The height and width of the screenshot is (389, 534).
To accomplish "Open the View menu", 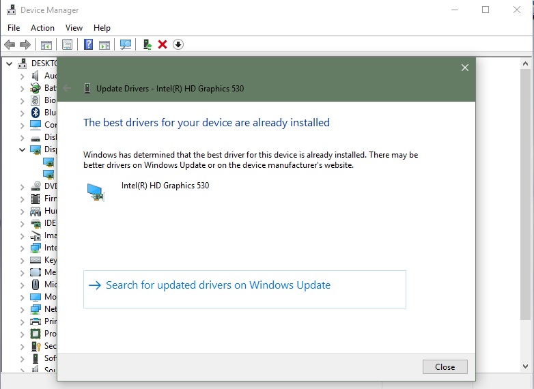I will pyautogui.click(x=74, y=28).
